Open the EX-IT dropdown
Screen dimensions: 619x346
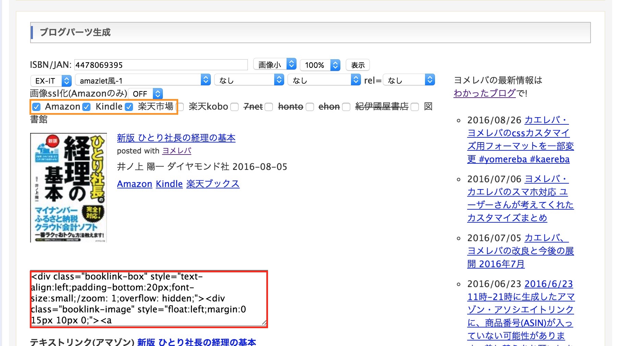coord(51,81)
